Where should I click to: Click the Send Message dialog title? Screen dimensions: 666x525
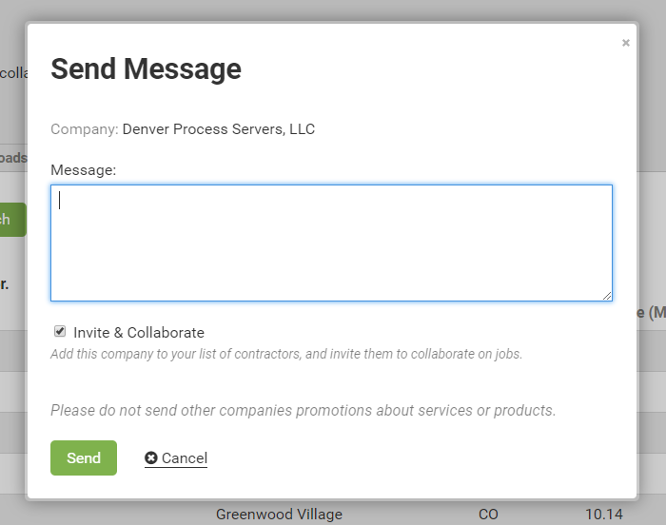click(146, 69)
